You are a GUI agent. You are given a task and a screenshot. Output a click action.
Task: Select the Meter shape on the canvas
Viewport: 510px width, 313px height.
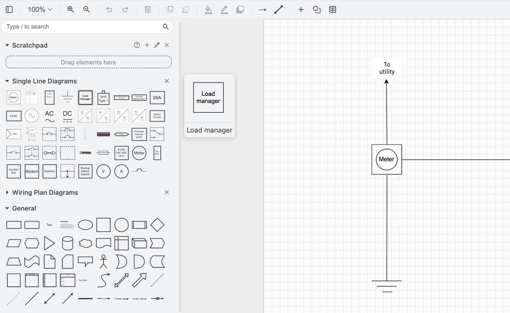[387, 159]
